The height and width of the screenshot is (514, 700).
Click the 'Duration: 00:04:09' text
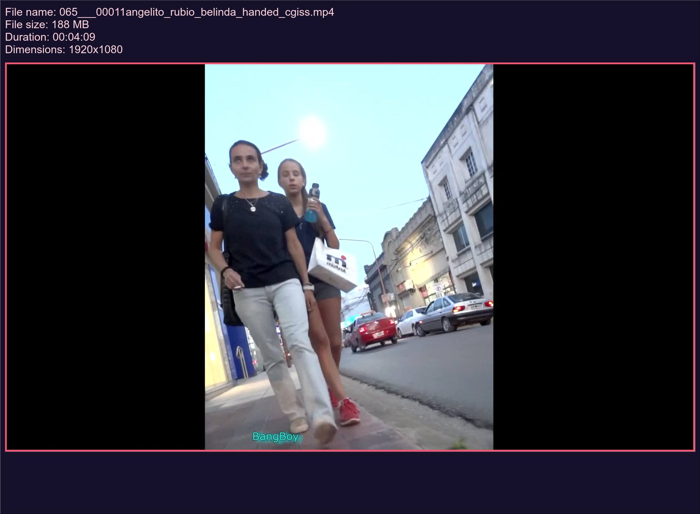pyautogui.click(x=50, y=37)
